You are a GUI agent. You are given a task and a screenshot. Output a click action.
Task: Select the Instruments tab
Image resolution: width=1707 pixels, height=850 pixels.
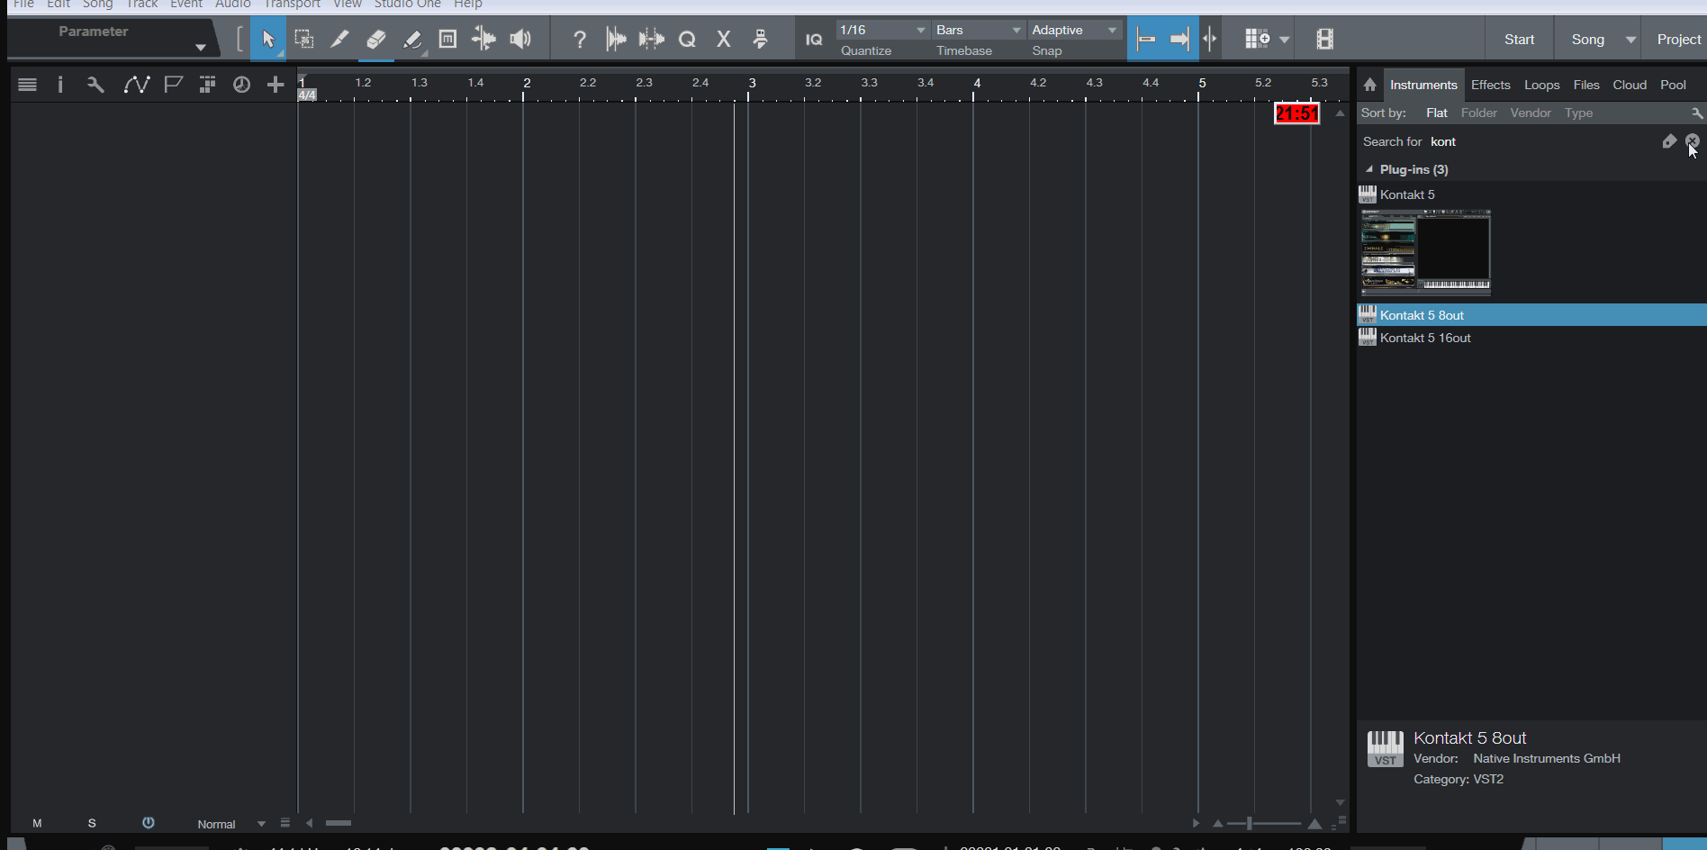(x=1423, y=85)
